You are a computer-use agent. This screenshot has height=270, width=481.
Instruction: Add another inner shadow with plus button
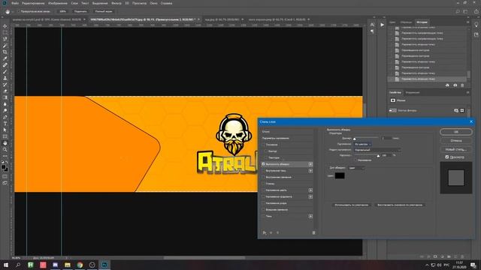(310, 170)
